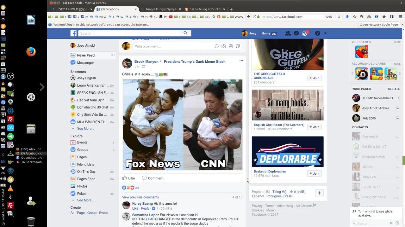
Task: Add language plus button
Action: click(319, 193)
